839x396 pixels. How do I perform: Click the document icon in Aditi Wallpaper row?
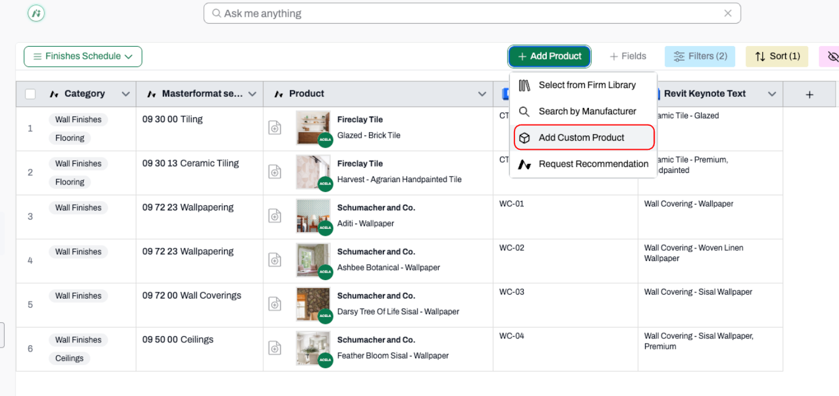click(275, 216)
